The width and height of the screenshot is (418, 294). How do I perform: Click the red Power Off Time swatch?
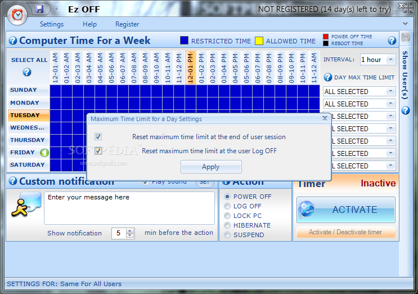pos(326,37)
